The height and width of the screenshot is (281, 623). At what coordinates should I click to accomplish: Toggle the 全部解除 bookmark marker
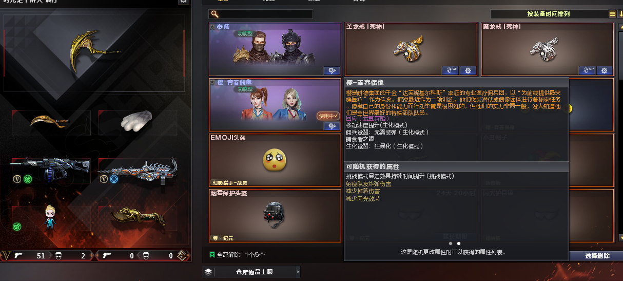point(212,254)
